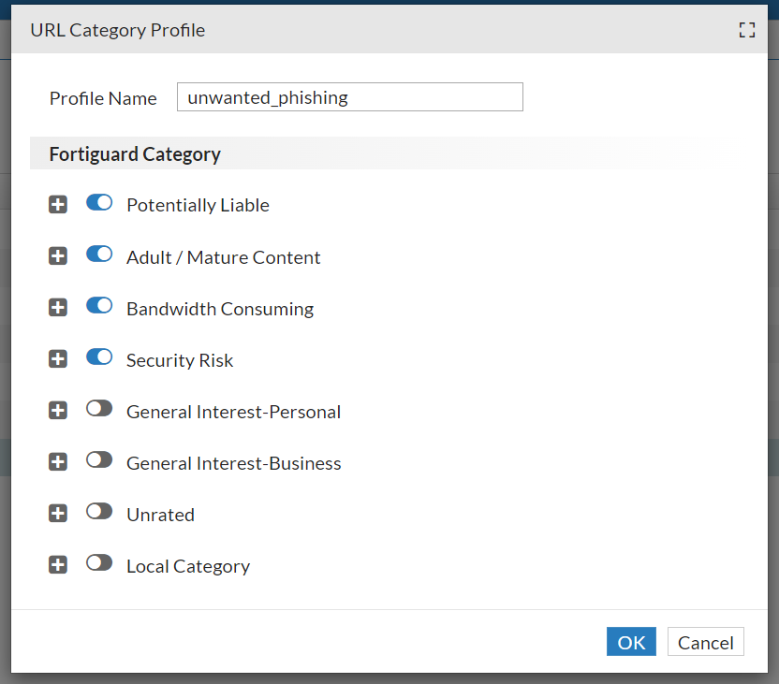779x684 pixels.
Task: Turn off Adult / Mature Content switch
Action: click(99, 255)
